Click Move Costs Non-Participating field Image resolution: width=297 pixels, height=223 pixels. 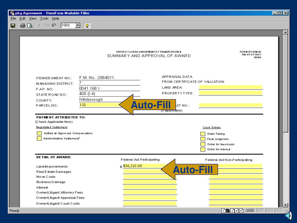236,177
